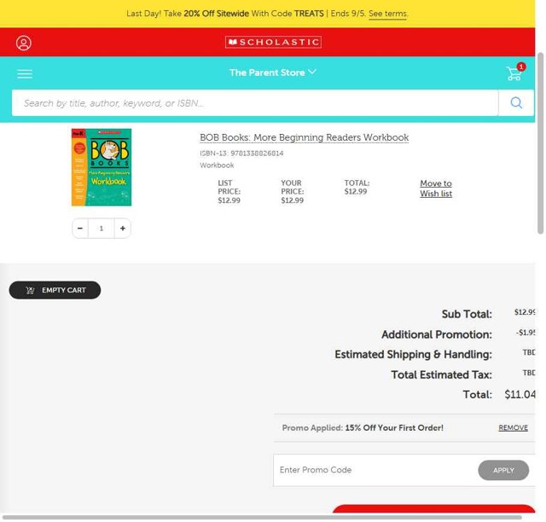546x522 pixels.
Task: Click the Empty Cart button
Action: click(x=55, y=290)
